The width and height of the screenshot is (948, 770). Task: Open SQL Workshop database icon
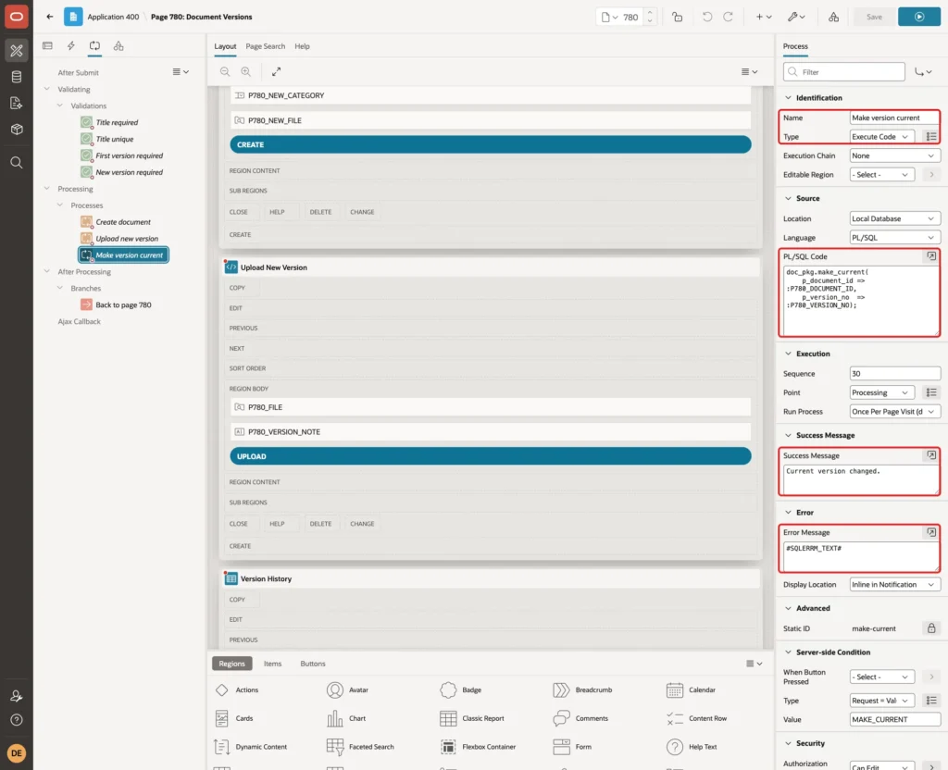coord(17,77)
